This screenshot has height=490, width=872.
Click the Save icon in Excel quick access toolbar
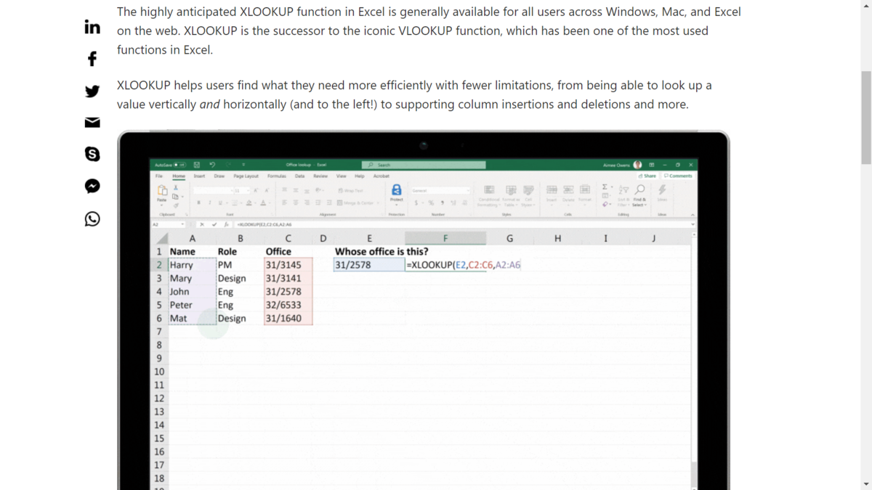pos(197,165)
